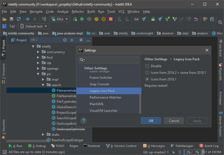Click the CPU usage indicator 2% / 7%
The height and width of the screenshot is (155, 224).
(192, 152)
